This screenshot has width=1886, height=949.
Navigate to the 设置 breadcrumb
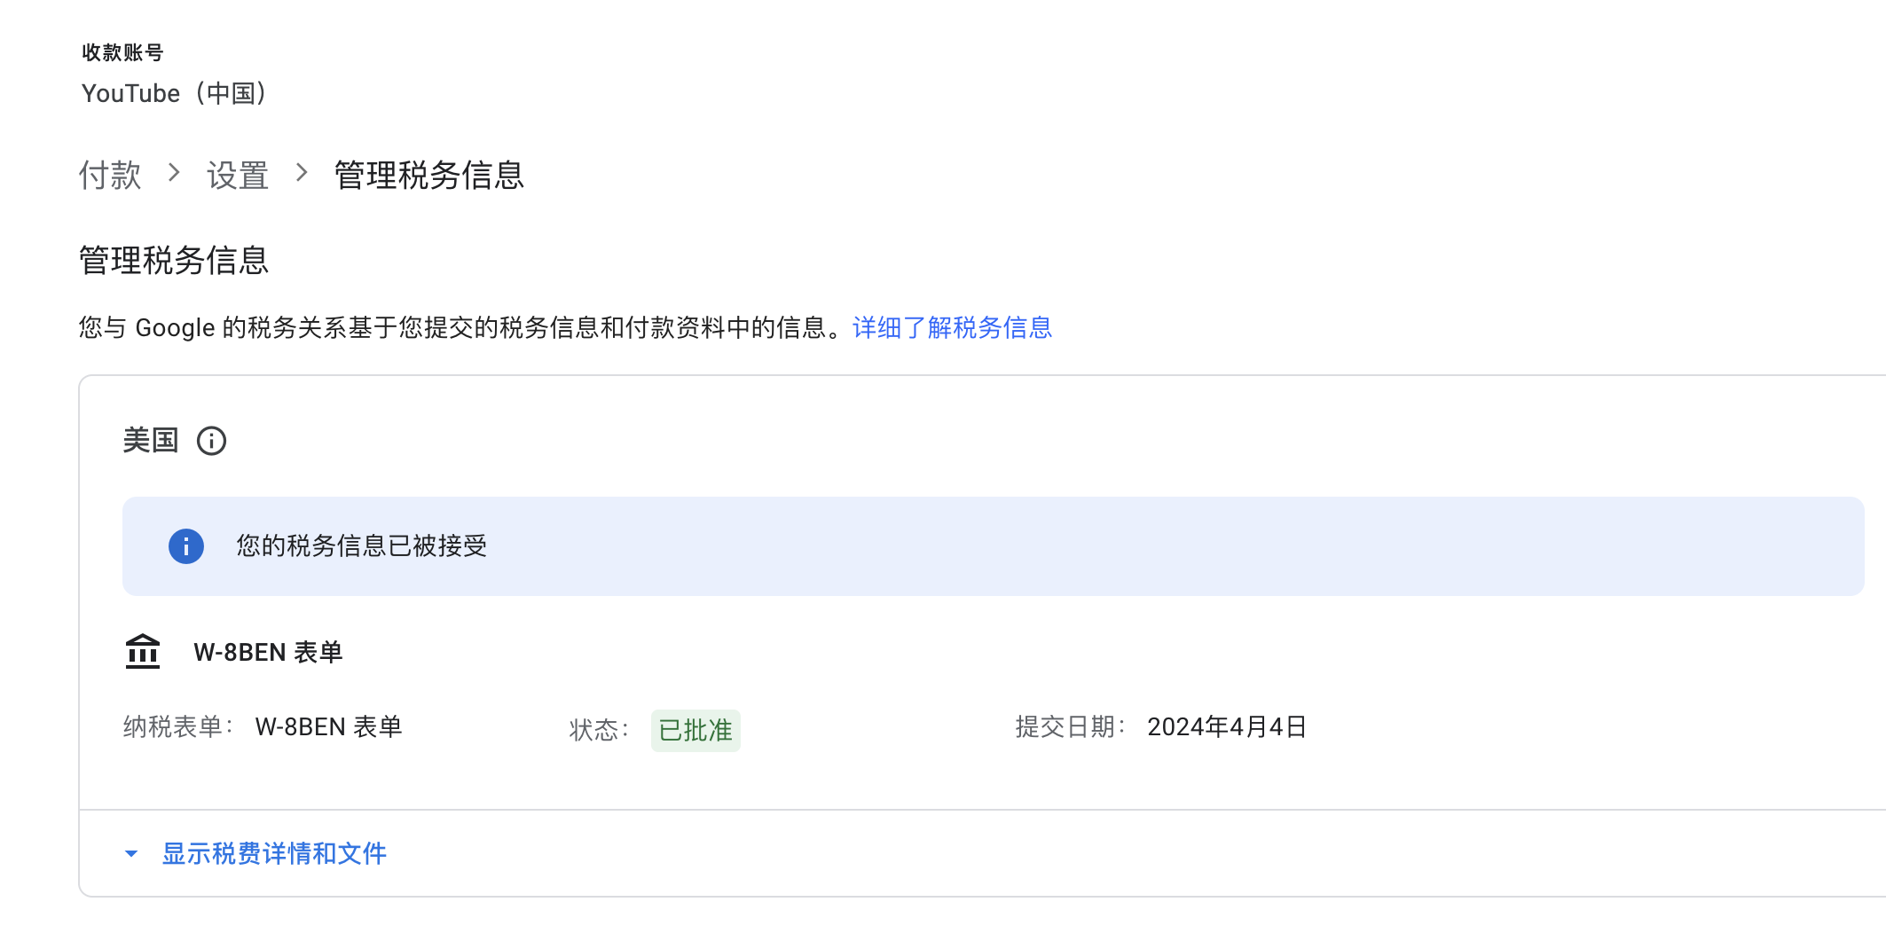(x=238, y=175)
